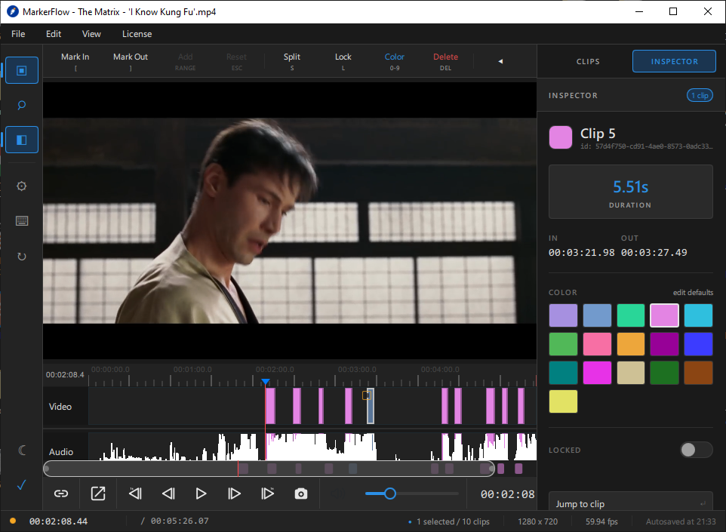Image resolution: width=726 pixels, height=532 pixels.
Task: Step back one frame
Action: (x=168, y=494)
